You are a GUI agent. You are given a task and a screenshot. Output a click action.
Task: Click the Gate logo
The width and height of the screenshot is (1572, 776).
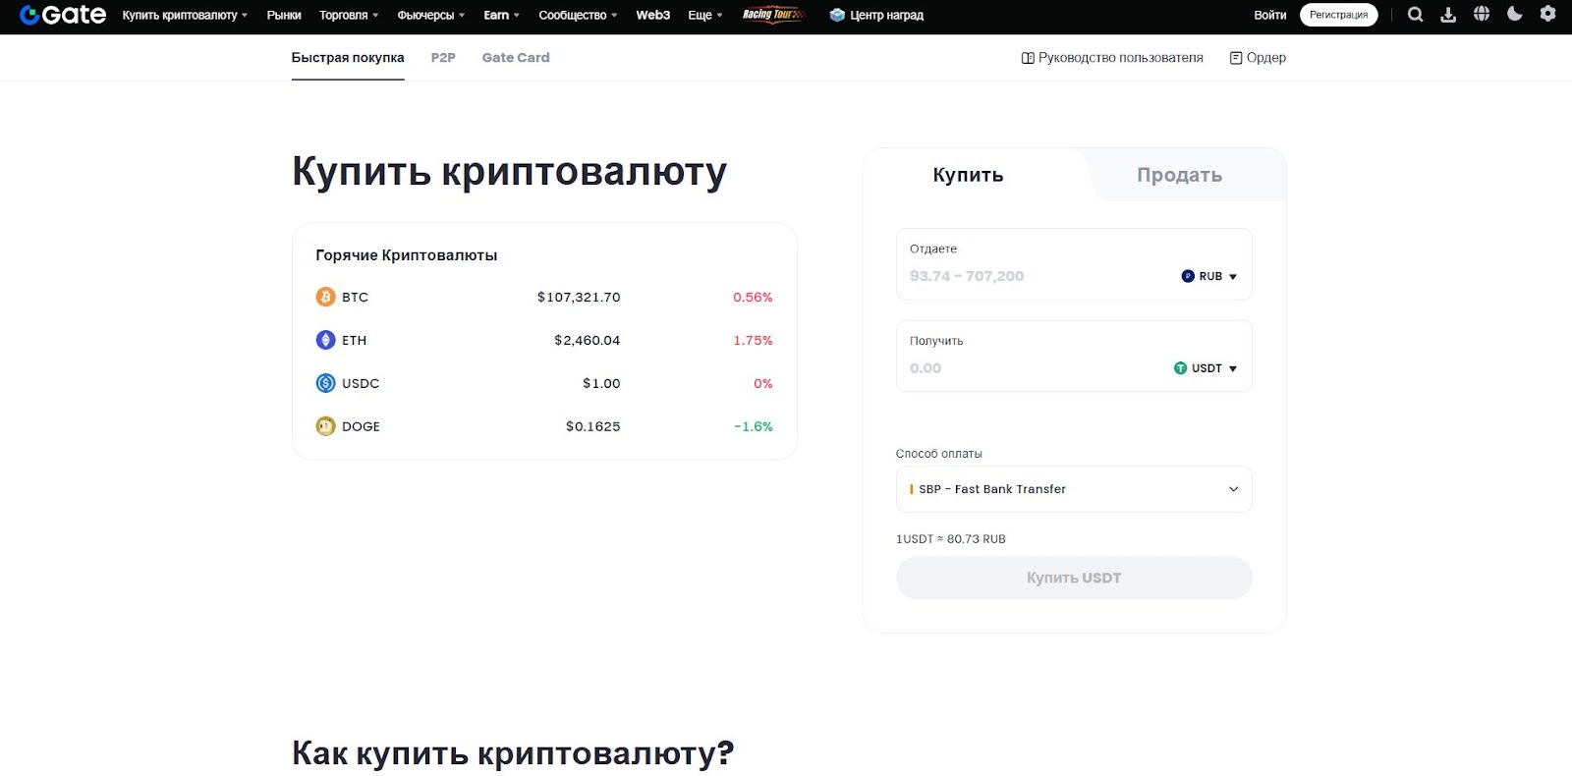[63, 15]
